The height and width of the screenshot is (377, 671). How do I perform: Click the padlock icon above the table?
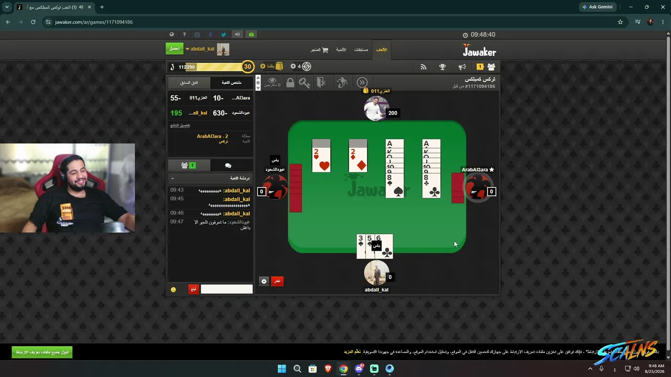[x=290, y=82]
